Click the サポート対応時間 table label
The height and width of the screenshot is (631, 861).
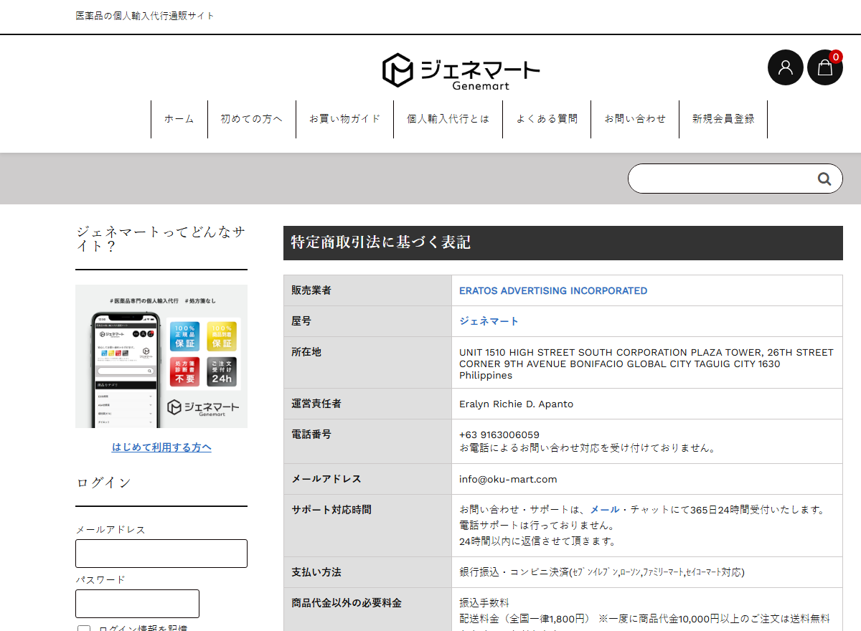pyautogui.click(x=331, y=510)
